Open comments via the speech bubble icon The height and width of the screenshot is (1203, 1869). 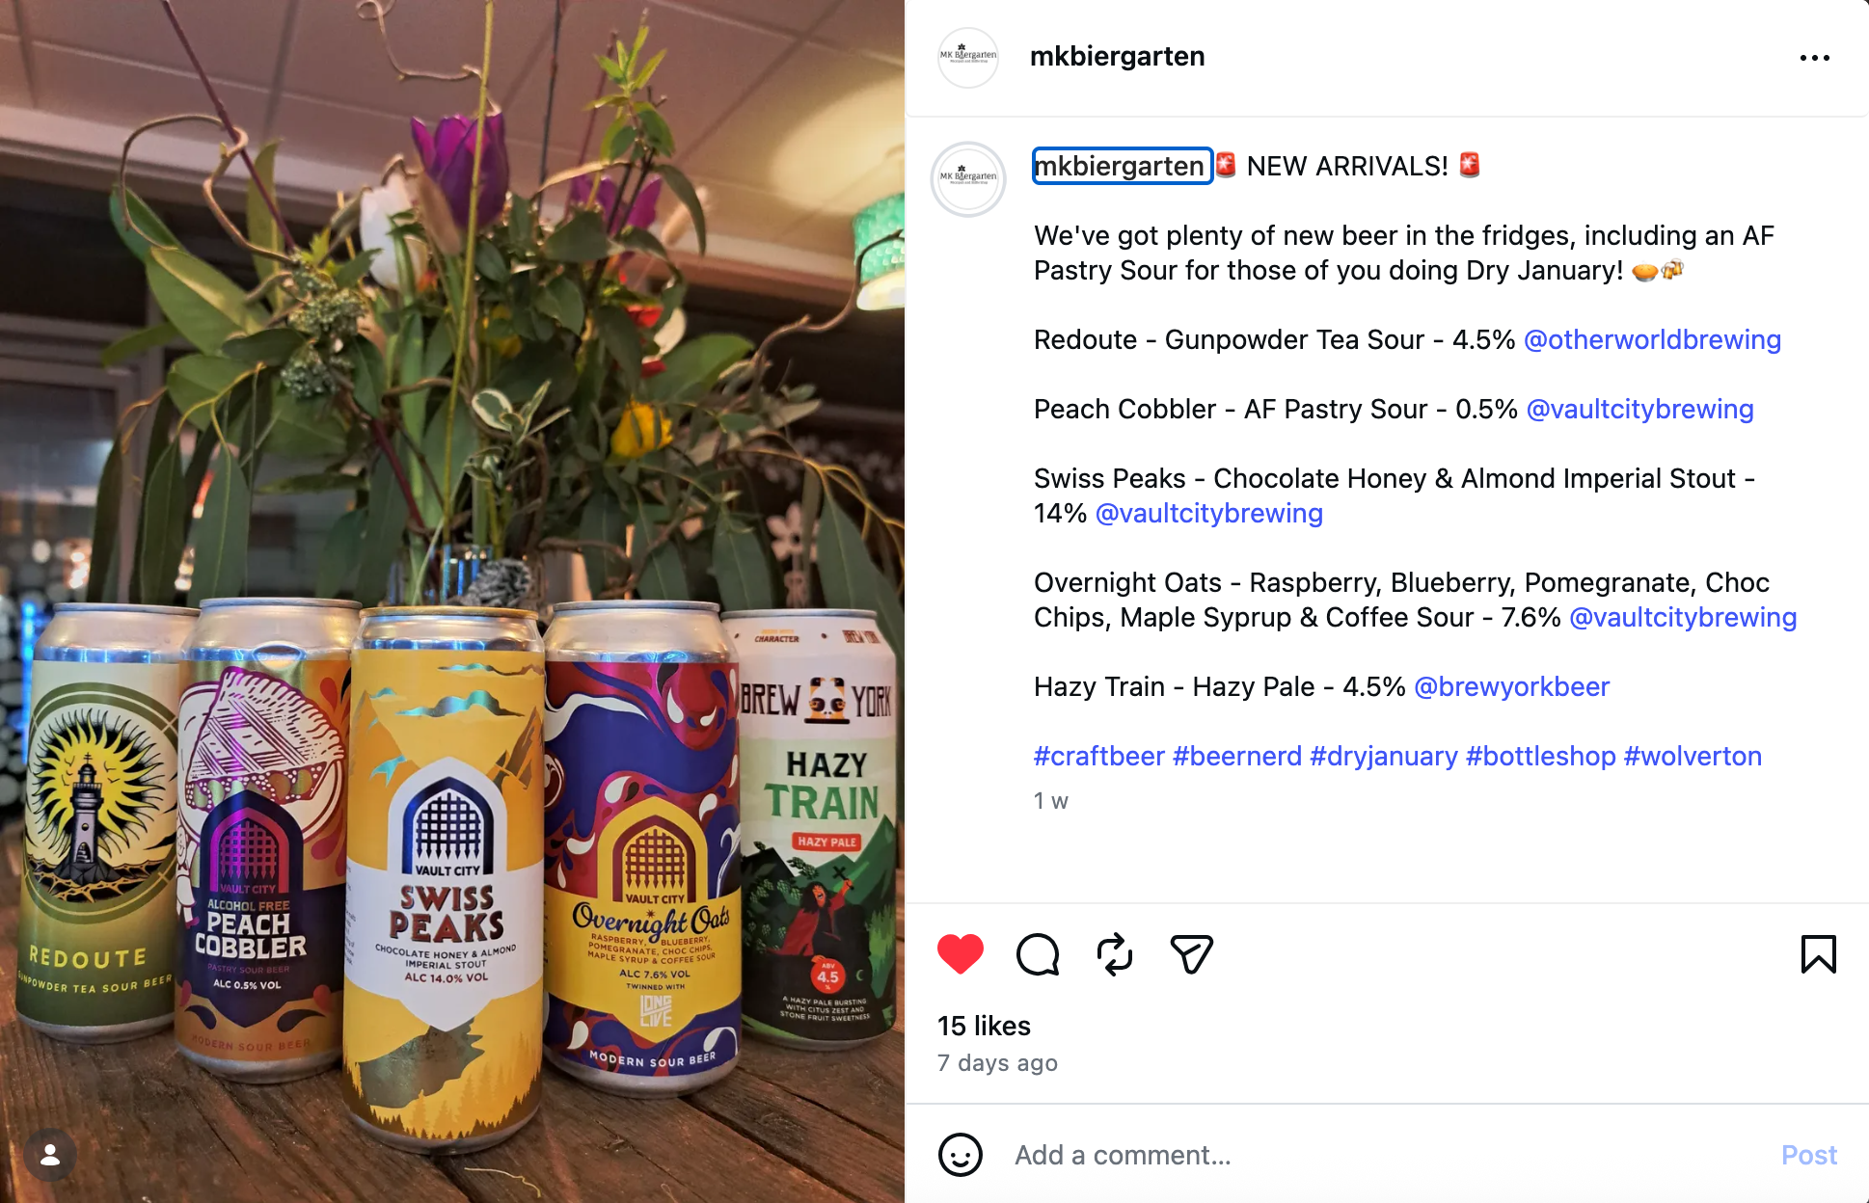click(1038, 954)
